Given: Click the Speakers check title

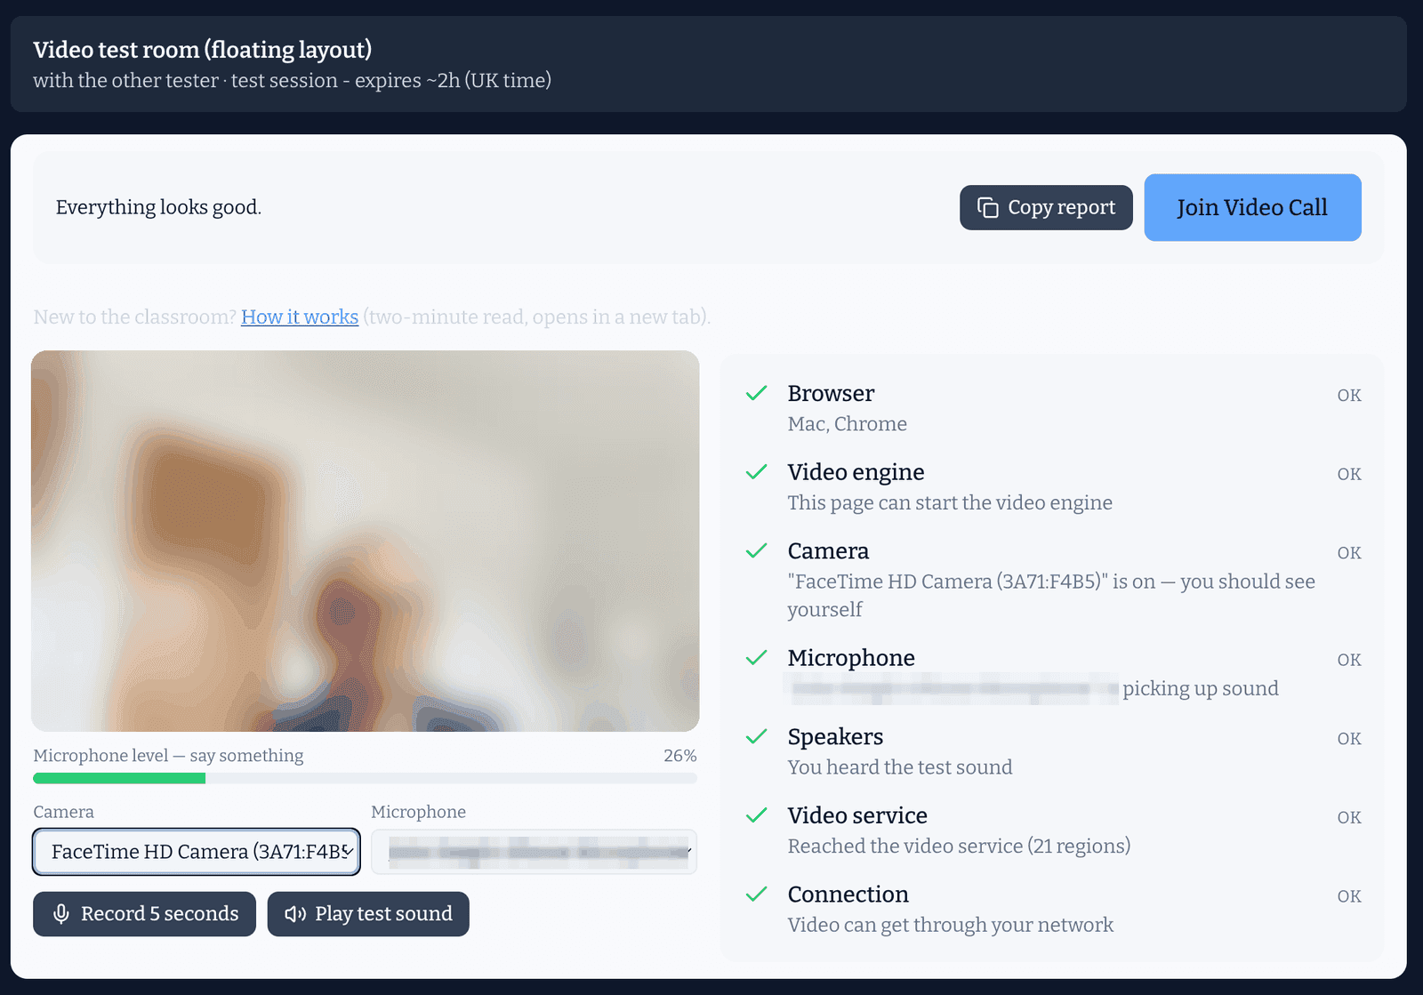Looking at the screenshot, I should (x=835, y=737).
